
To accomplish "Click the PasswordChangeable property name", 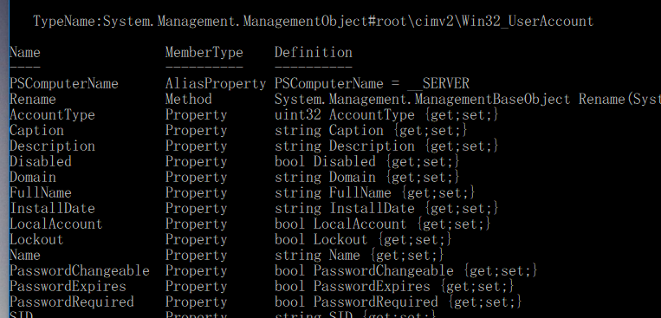I will [80, 270].
